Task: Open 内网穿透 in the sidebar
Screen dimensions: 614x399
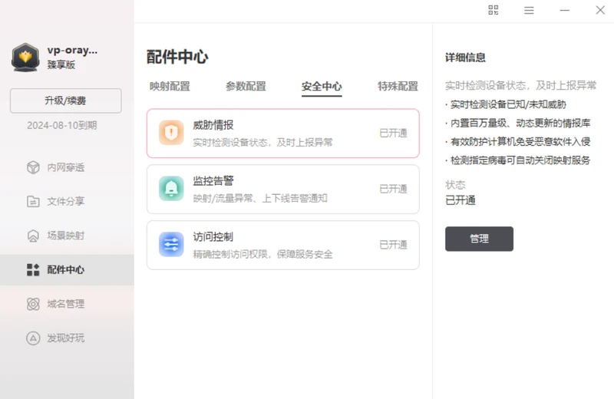Action: [67, 167]
